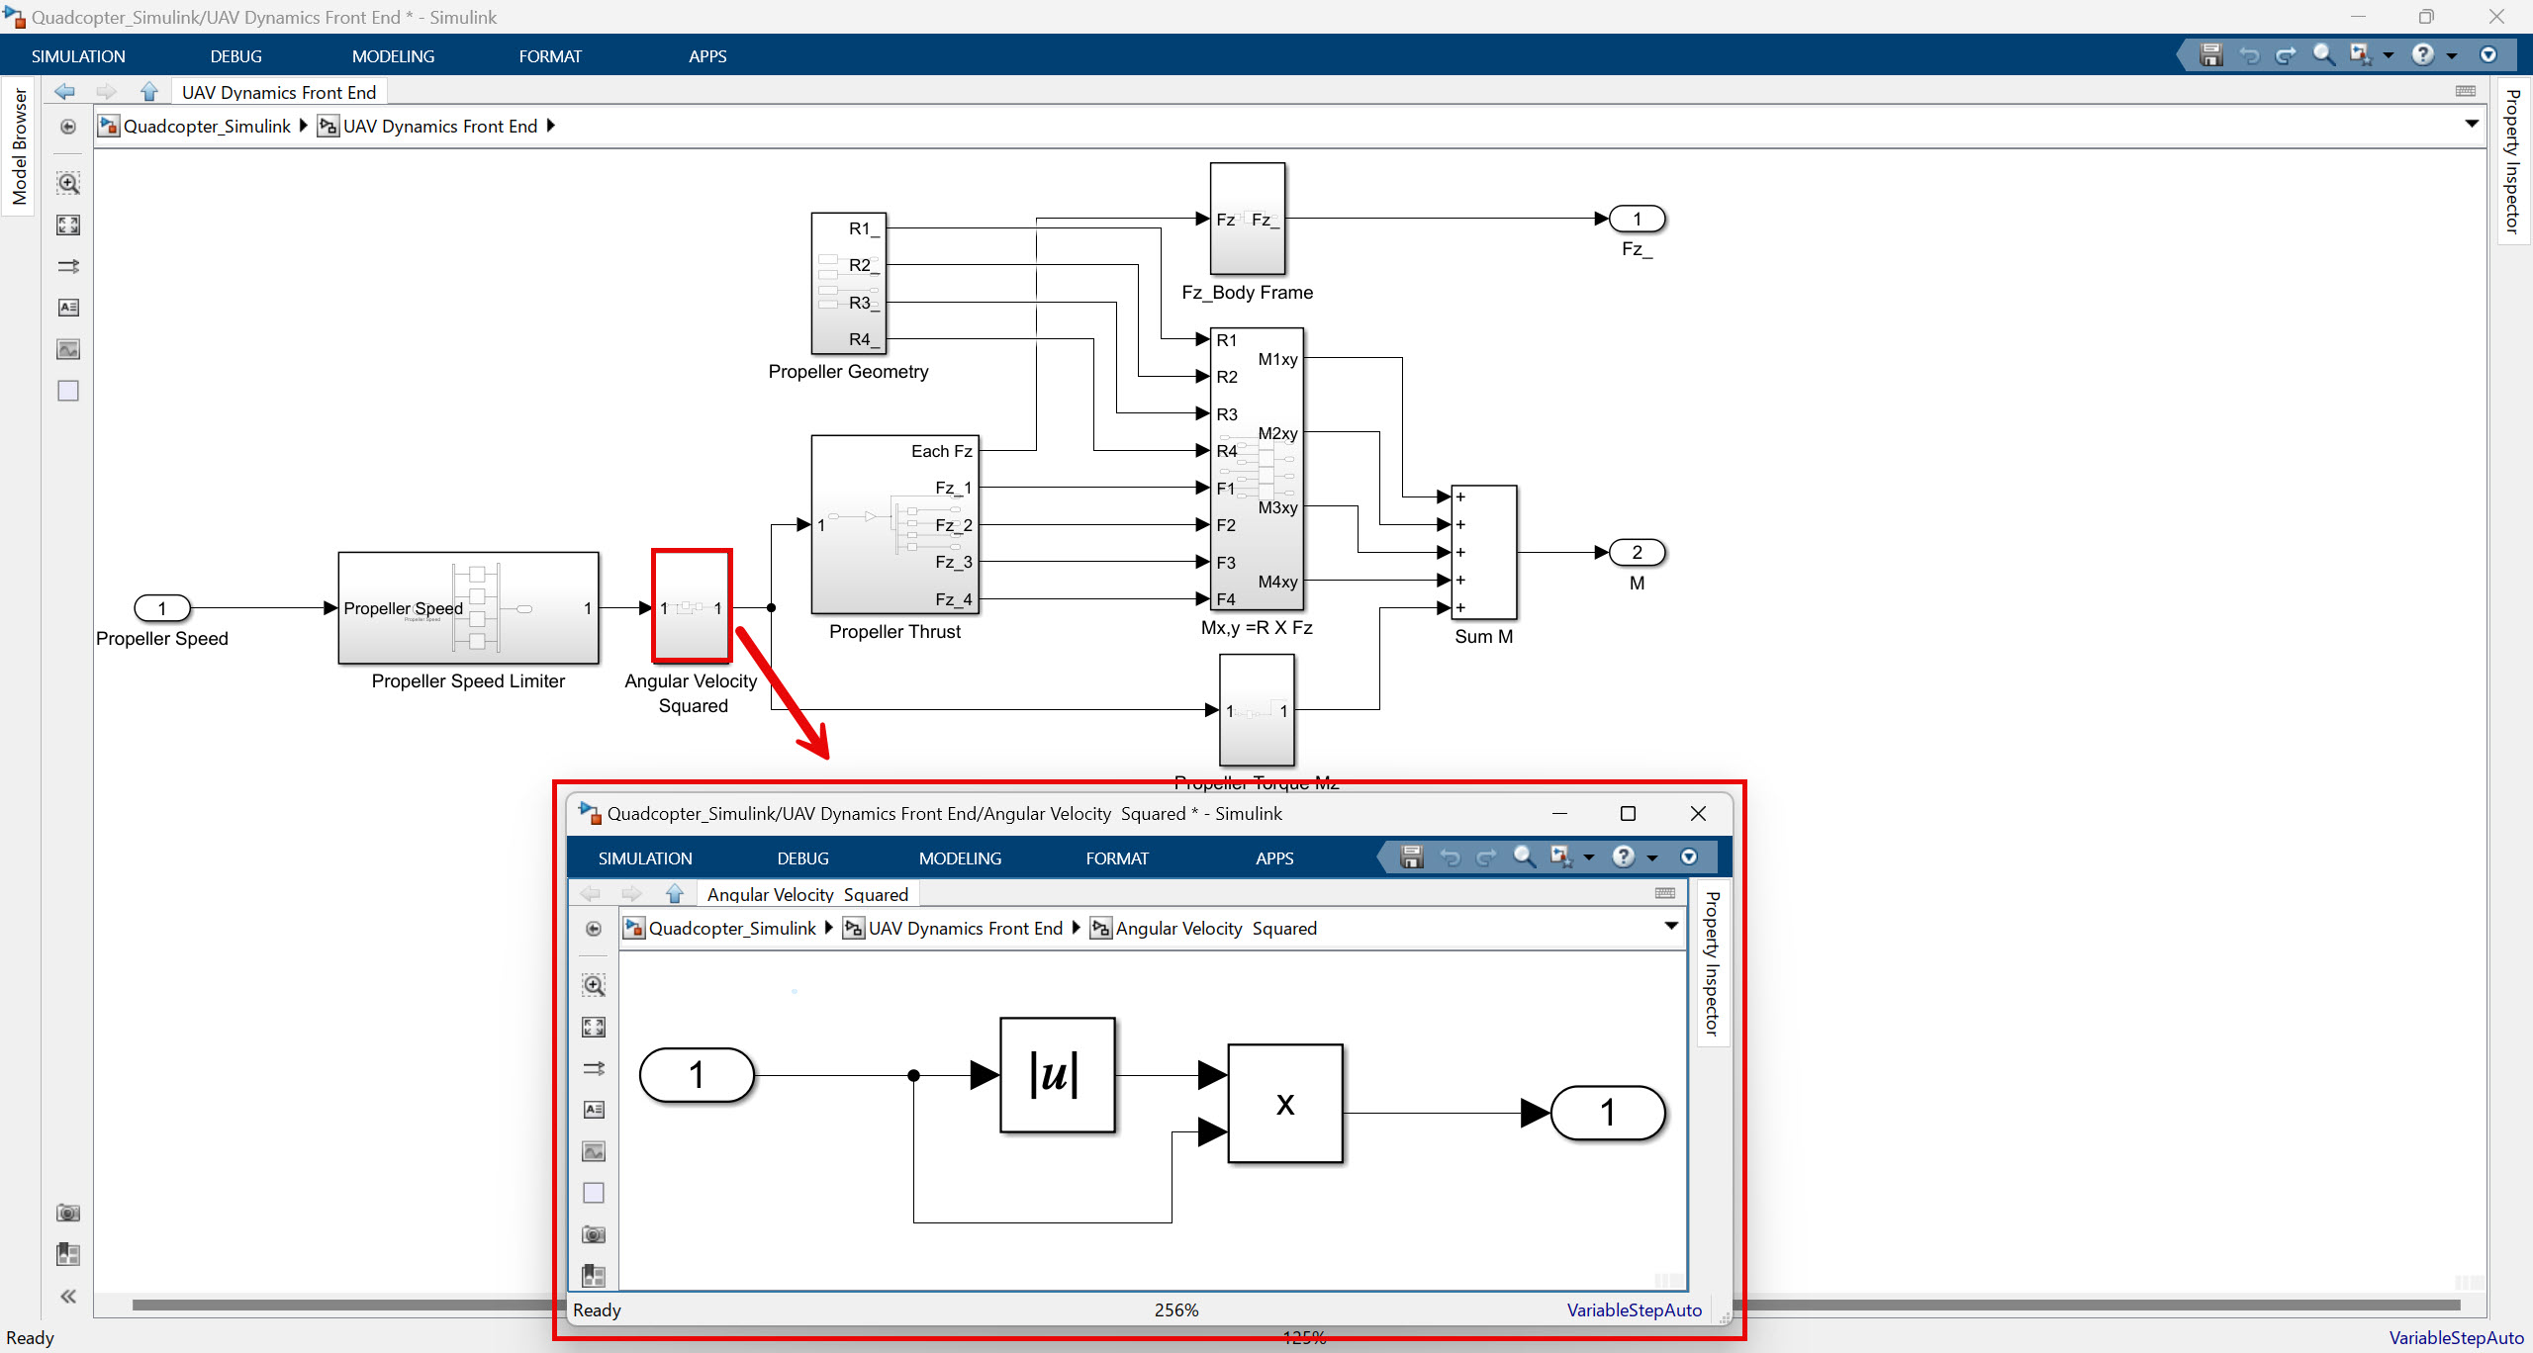The width and height of the screenshot is (2533, 1353).
Task: Select the Propeller Speed Limiter block
Action: pos(468,607)
